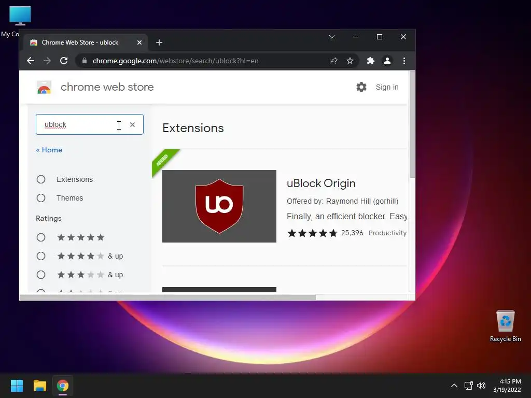
Task: Open a new browser tab
Action: coord(159,42)
